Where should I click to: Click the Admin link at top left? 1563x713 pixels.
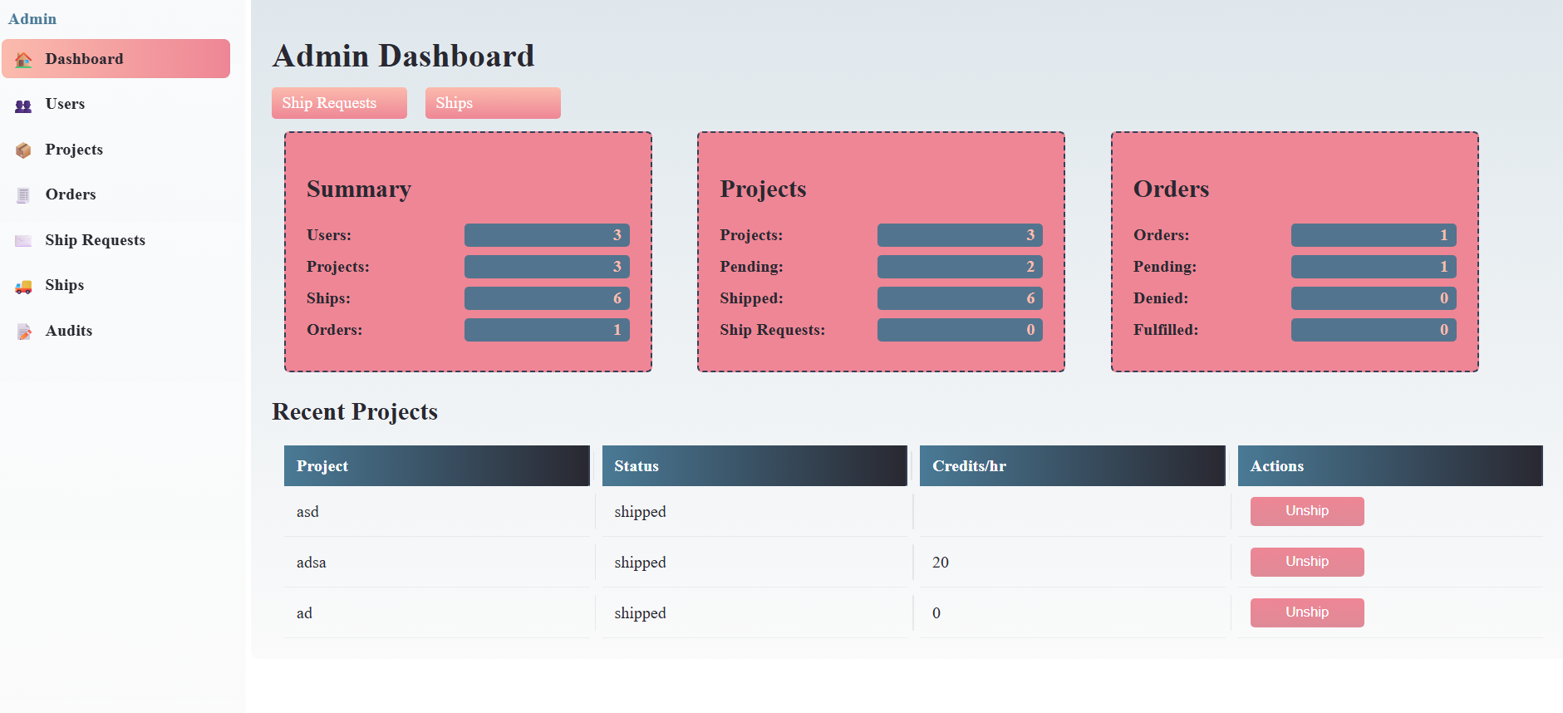(32, 18)
